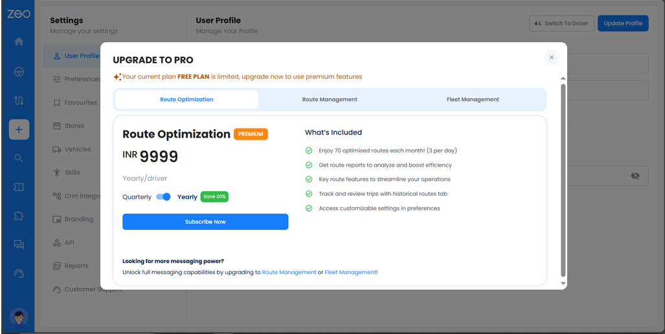Click the Switch To Driver button
This screenshot has height=334, width=665.
click(x=561, y=23)
